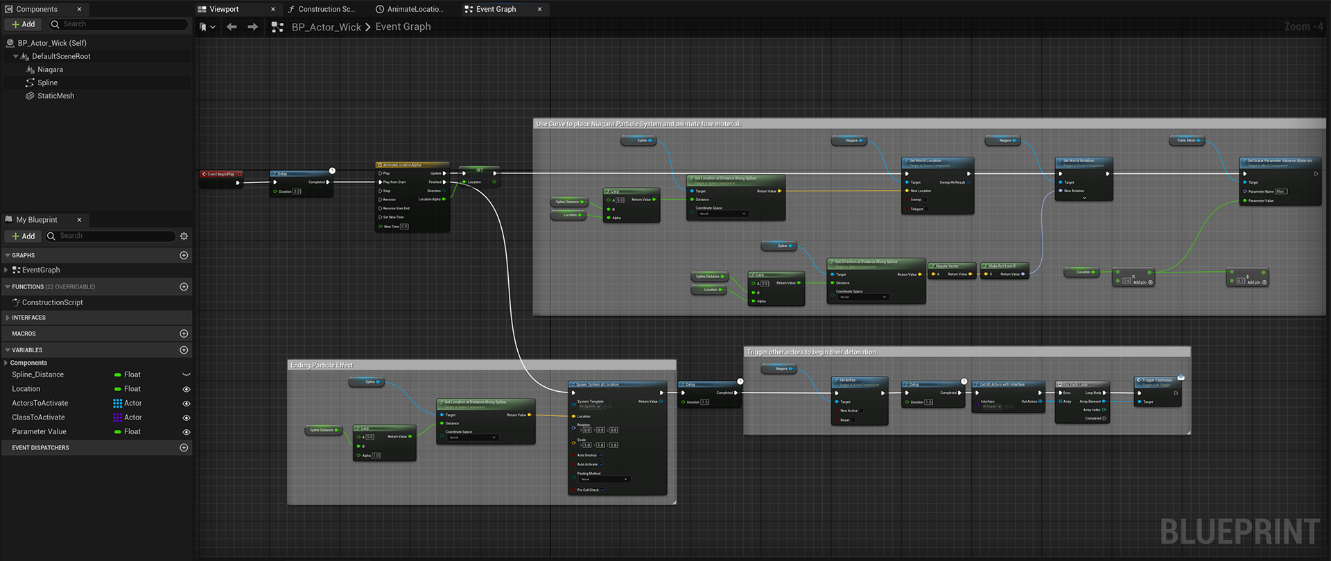This screenshot has height=561, width=1331.
Task: Uncheck Auto Activate on Spawn System node
Action: click(x=601, y=465)
